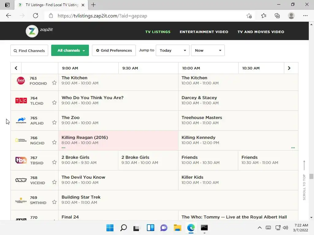Go to next time slot arrow

click(x=289, y=68)
